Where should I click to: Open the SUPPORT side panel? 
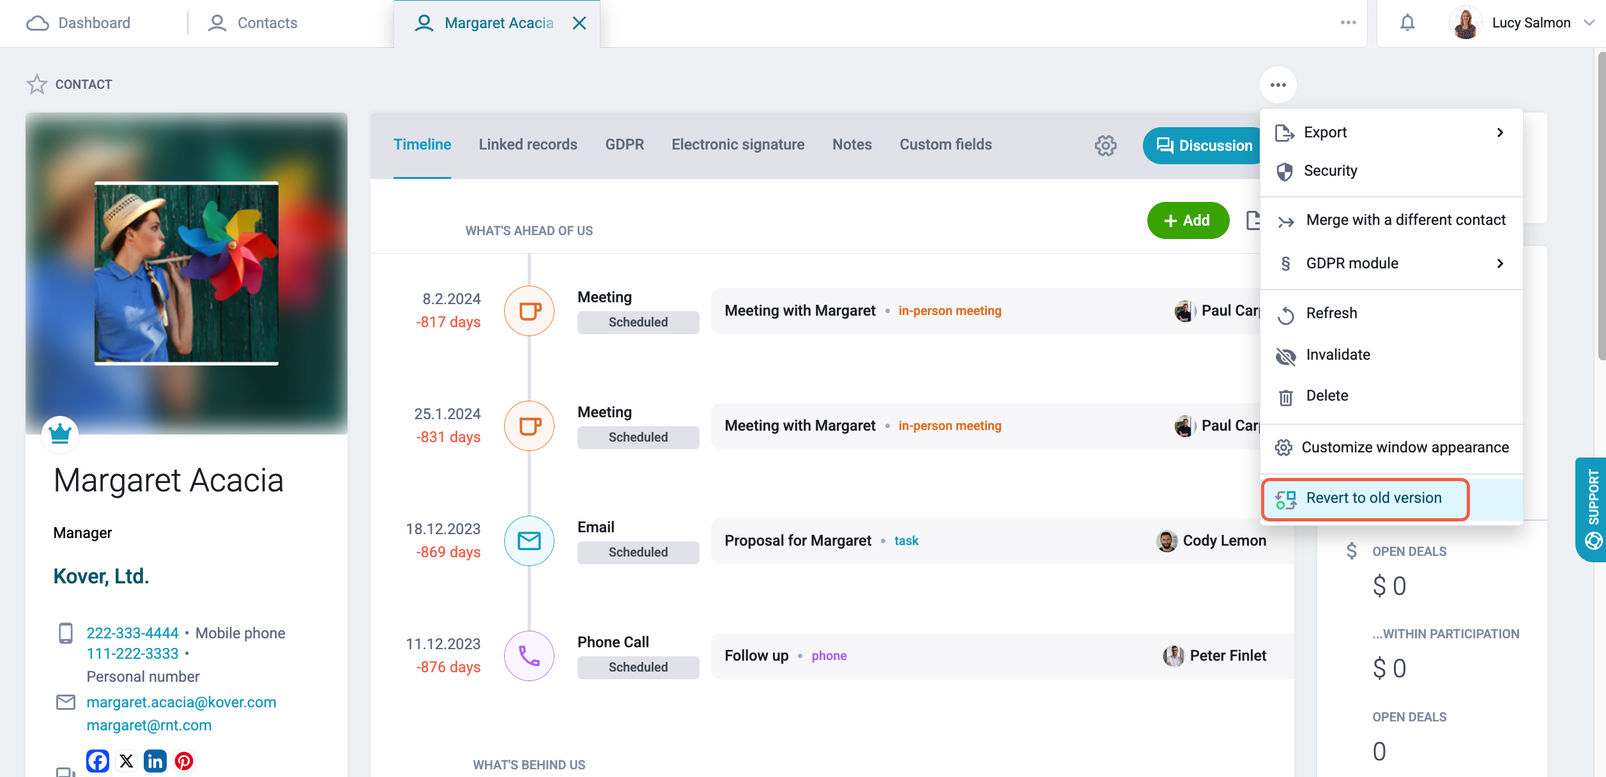click(1591, 509)
